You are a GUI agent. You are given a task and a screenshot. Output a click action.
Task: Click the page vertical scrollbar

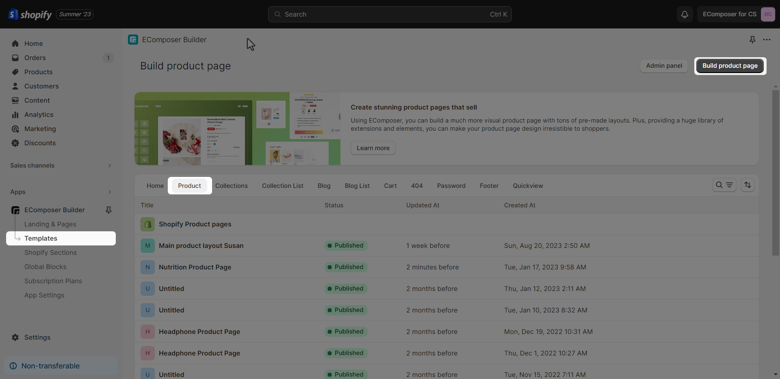click(x=776, y=173)
